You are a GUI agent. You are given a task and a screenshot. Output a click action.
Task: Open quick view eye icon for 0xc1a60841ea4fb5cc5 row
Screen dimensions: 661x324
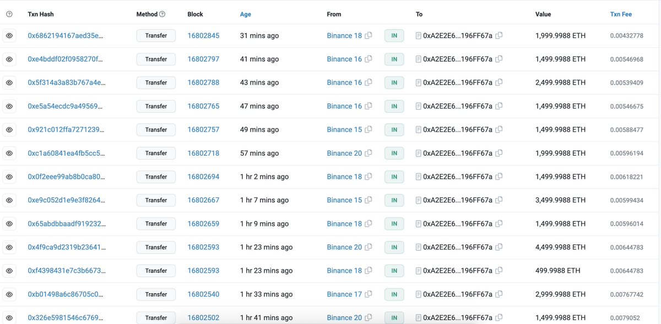[9, 153]
